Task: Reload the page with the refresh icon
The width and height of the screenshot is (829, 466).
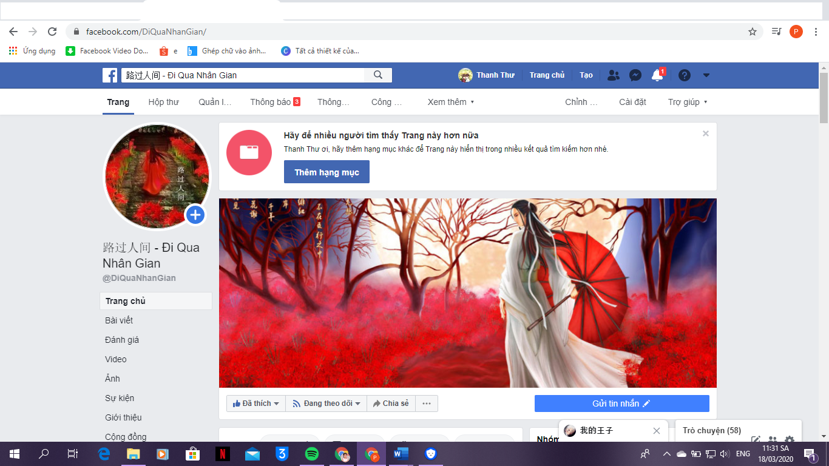Action: point(52,32)
